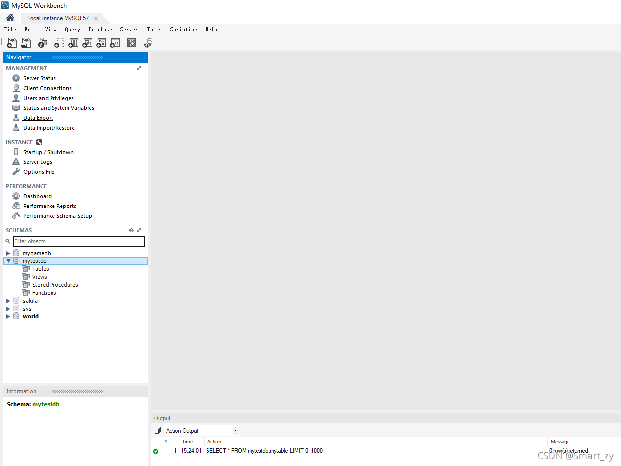Create a new stored procedure toolbar icon
Image resolution: width=621 pixels, height=466 pixels.
(101, 43)
